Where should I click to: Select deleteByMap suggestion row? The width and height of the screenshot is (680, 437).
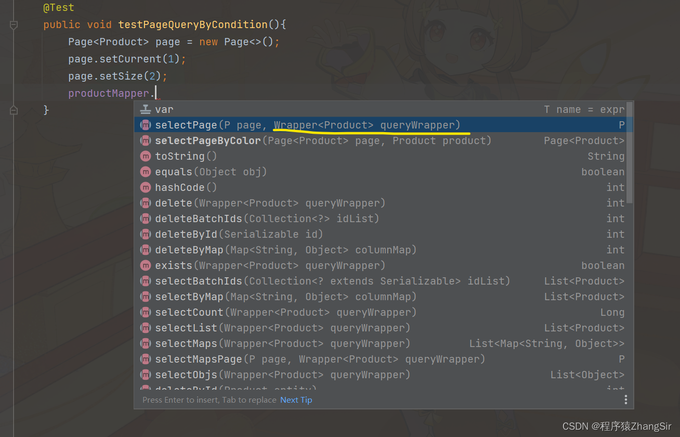point(380,250)
